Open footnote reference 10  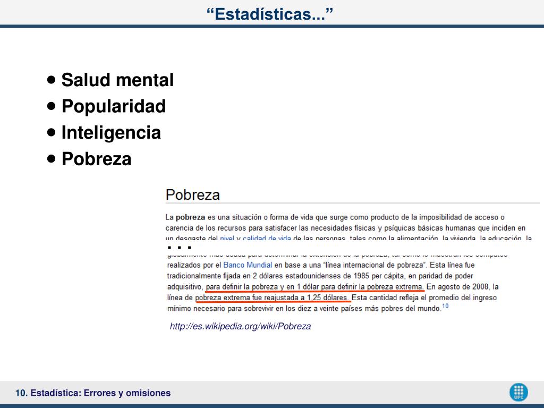coord(445,307)
